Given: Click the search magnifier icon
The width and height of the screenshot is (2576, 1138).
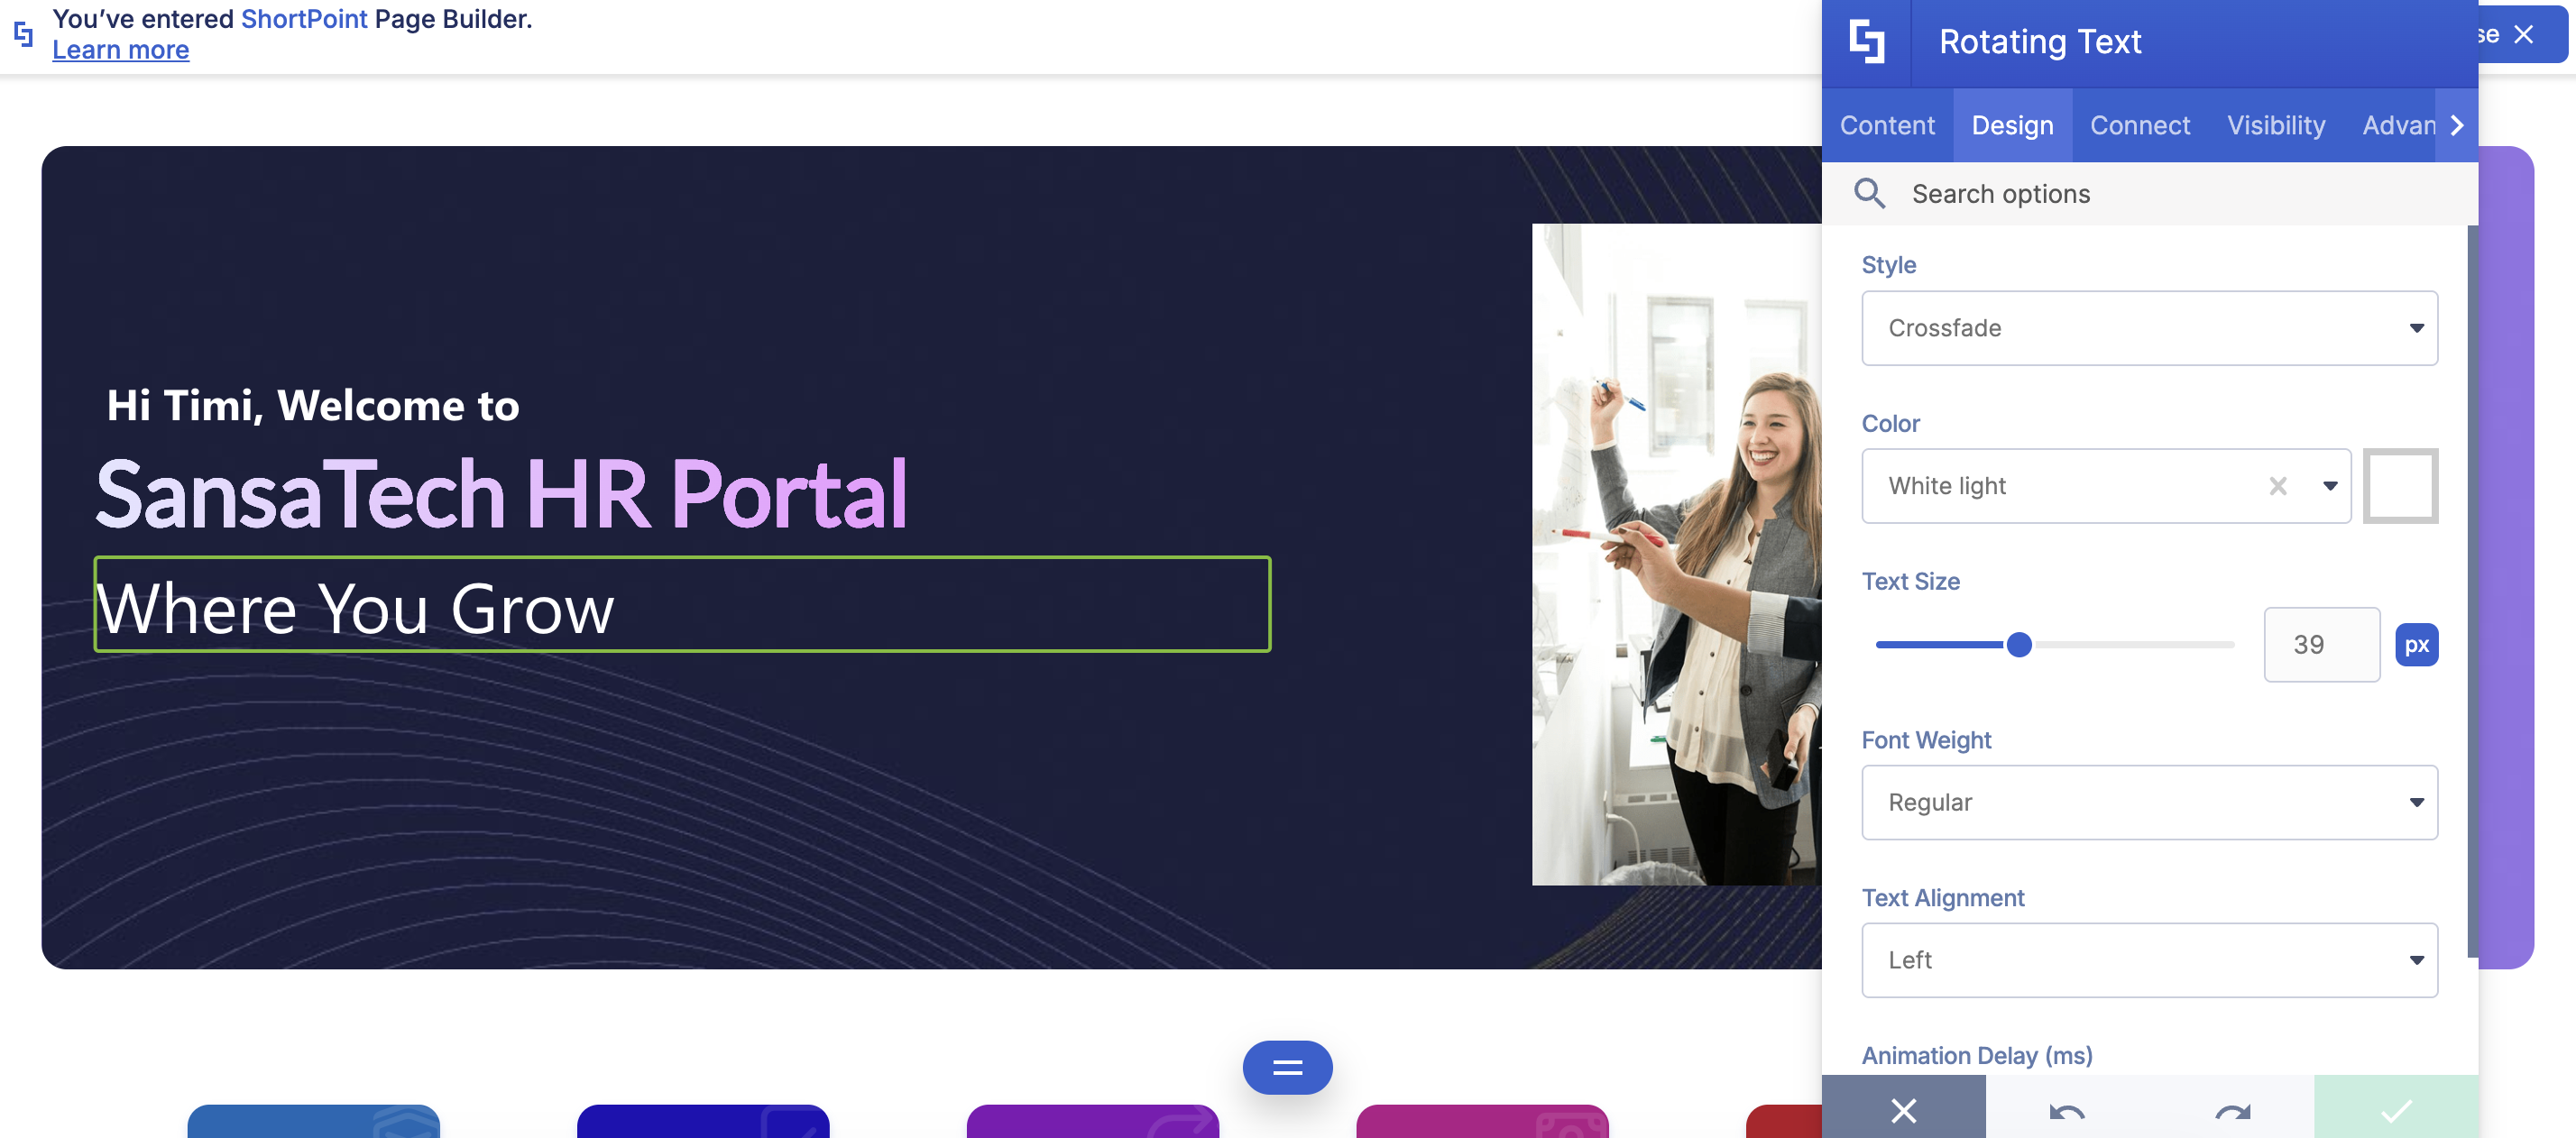Looking at the screenshot, I should [x=1869, y=193].
